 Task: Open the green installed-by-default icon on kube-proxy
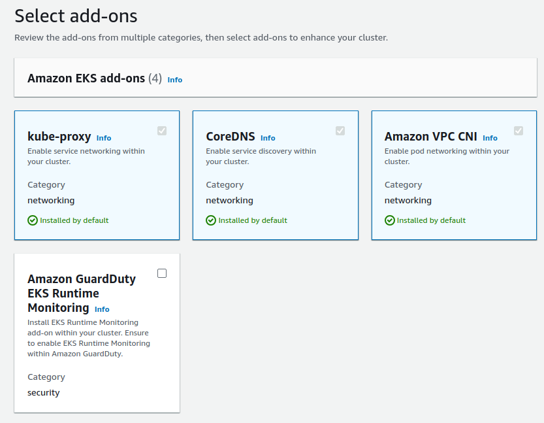point(32,220)
